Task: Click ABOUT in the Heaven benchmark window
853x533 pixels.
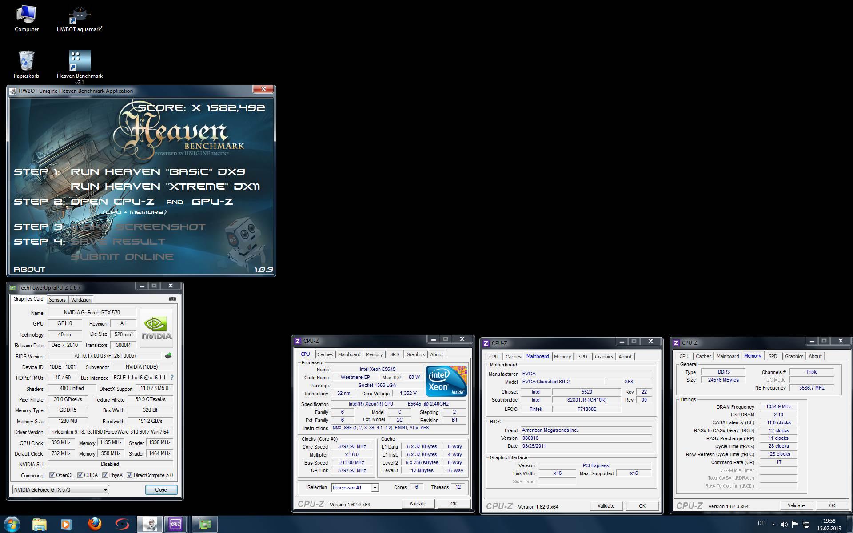Action: point(29,269)
